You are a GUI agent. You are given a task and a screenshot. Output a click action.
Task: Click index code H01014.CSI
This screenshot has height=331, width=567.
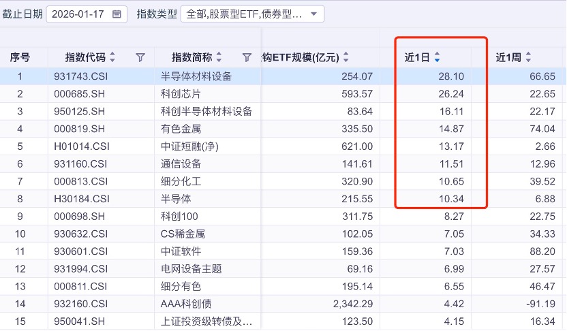point(81,146)
